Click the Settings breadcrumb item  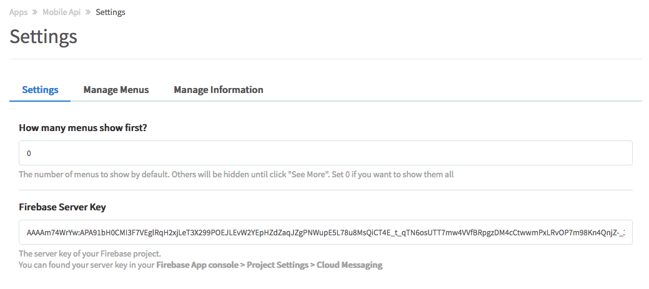click(x=111, y=12)
